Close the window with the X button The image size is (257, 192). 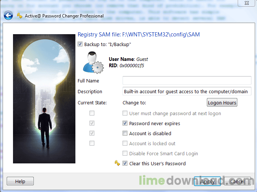click(247, 3)
